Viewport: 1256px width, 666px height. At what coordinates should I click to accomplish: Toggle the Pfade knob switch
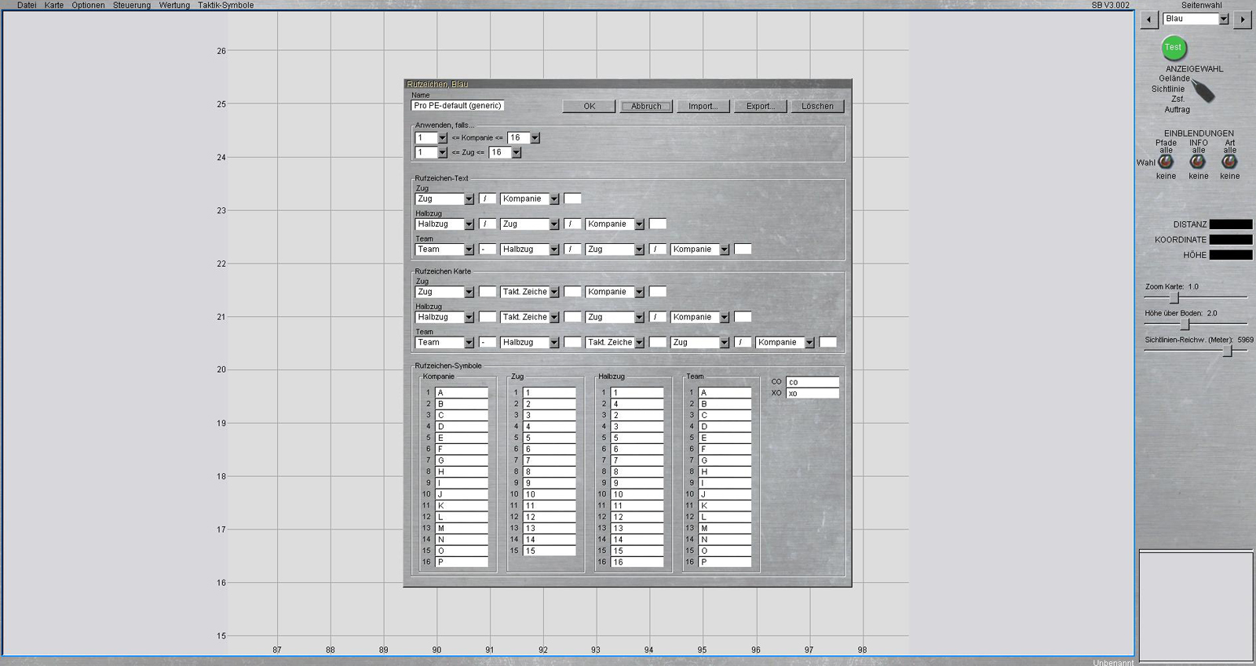click(x=1166, y=162)
